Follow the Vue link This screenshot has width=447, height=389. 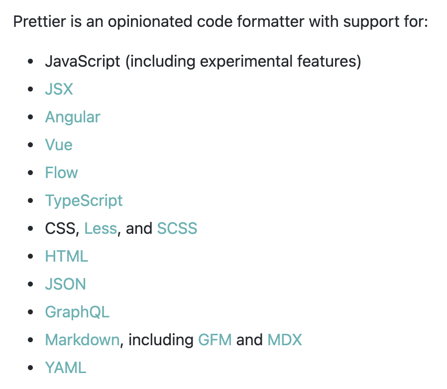(x=59, y=145)
